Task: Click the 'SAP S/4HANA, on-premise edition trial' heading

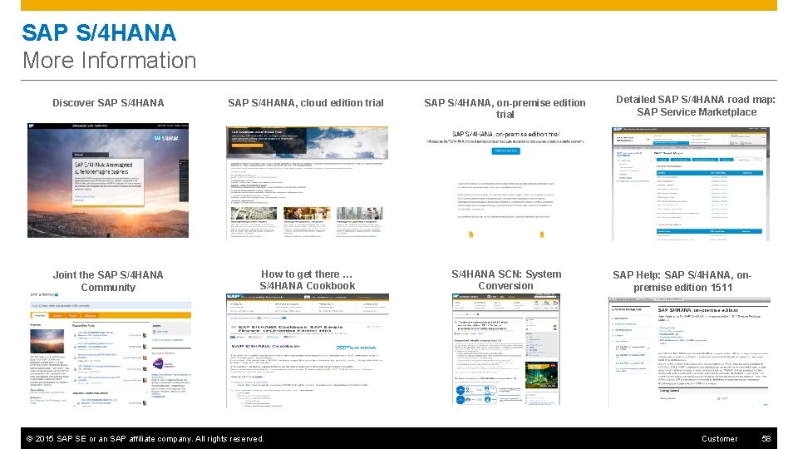Action: 505,108
